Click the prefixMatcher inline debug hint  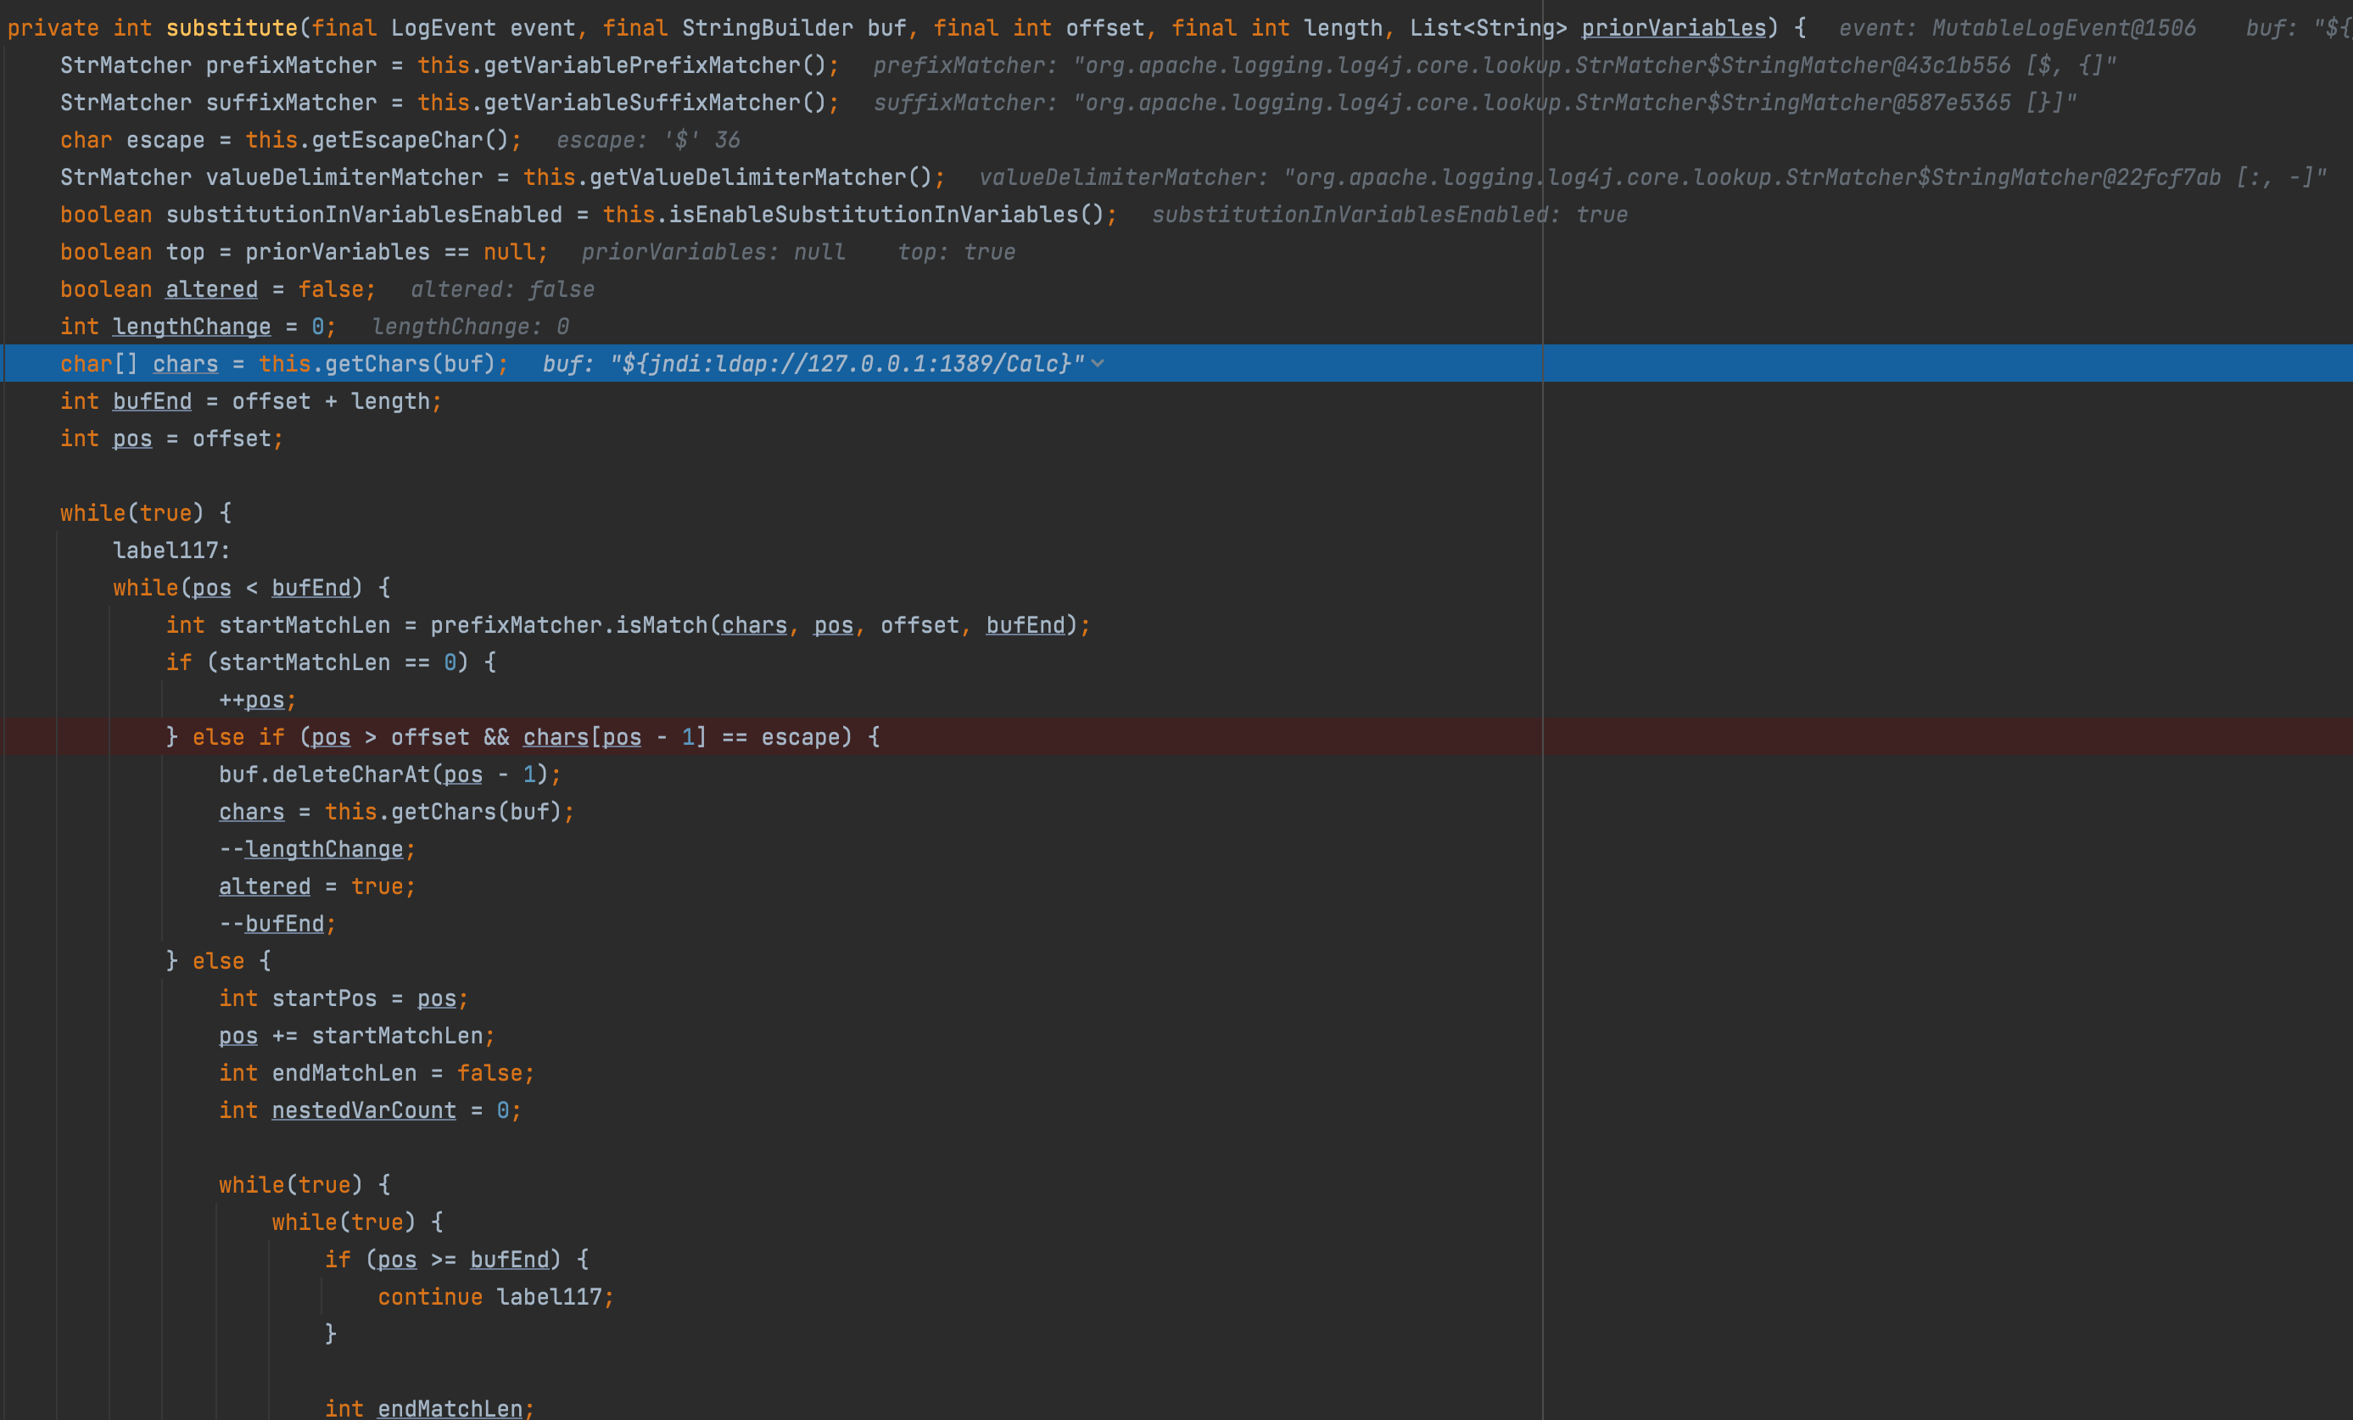[x=1494, y=65]
